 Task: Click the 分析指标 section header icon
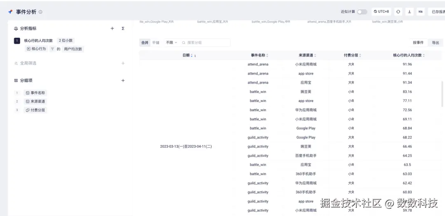click(16, 29)
